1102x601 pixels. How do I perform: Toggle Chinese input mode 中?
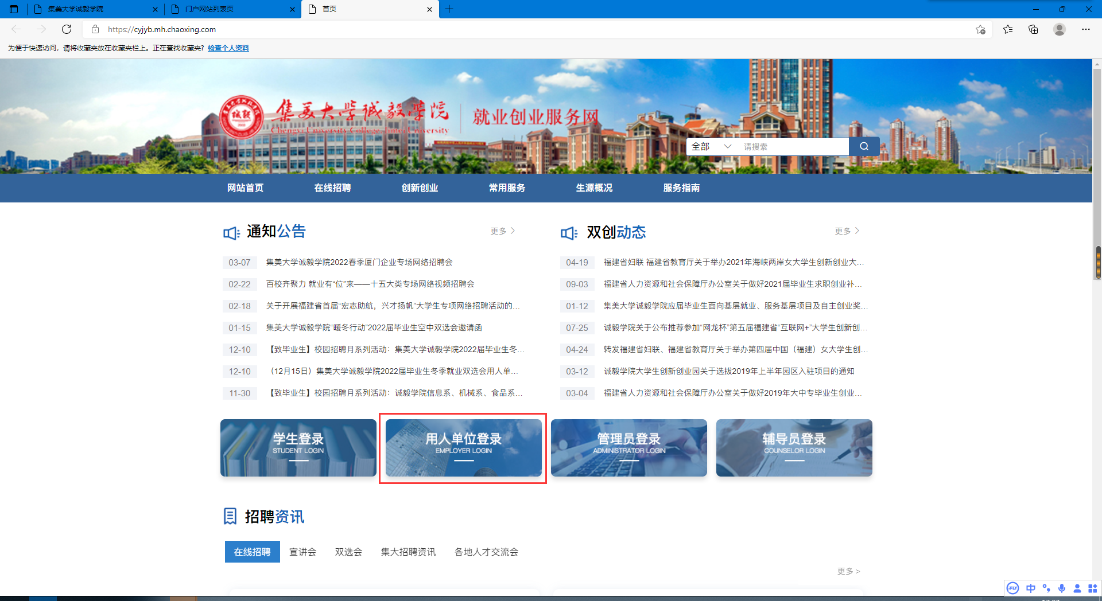point(1031,588)
